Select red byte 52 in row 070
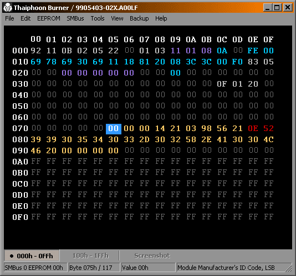This screenshot has height=276, width=296. click(268, 128)
